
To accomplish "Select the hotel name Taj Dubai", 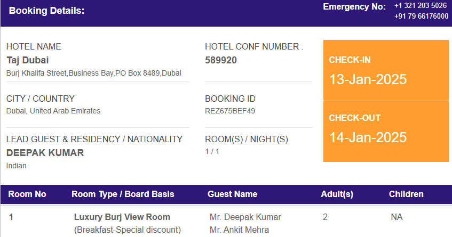I will (28, 60).
